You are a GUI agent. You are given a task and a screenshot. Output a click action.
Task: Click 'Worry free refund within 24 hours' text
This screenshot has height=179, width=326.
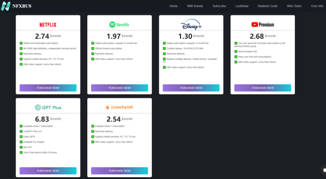(x=40, y=152)
